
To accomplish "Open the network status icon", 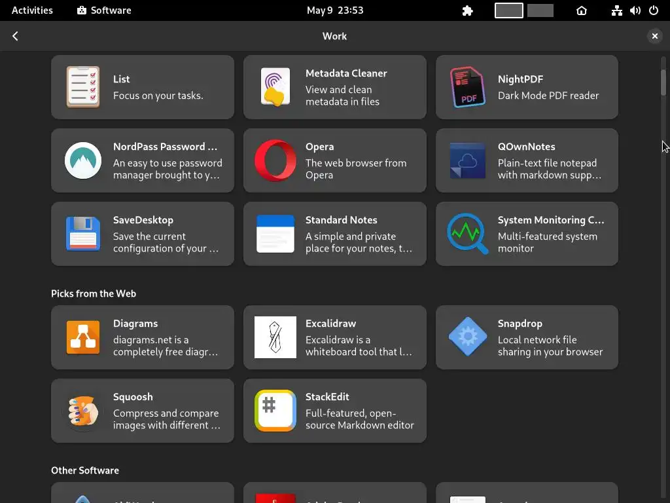I will (616, 10).
